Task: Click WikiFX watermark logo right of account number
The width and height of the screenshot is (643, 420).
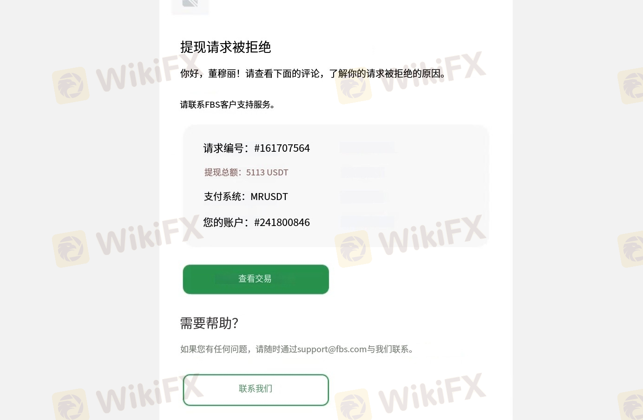Action: pos(353,249)
